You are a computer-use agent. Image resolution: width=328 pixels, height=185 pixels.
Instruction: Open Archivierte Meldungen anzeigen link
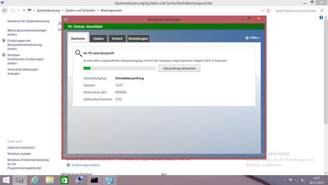pos(23,72)
